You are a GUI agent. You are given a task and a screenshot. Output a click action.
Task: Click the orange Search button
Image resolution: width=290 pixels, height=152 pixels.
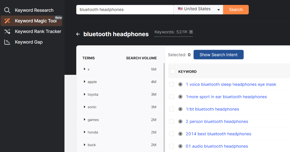(236, 10)
